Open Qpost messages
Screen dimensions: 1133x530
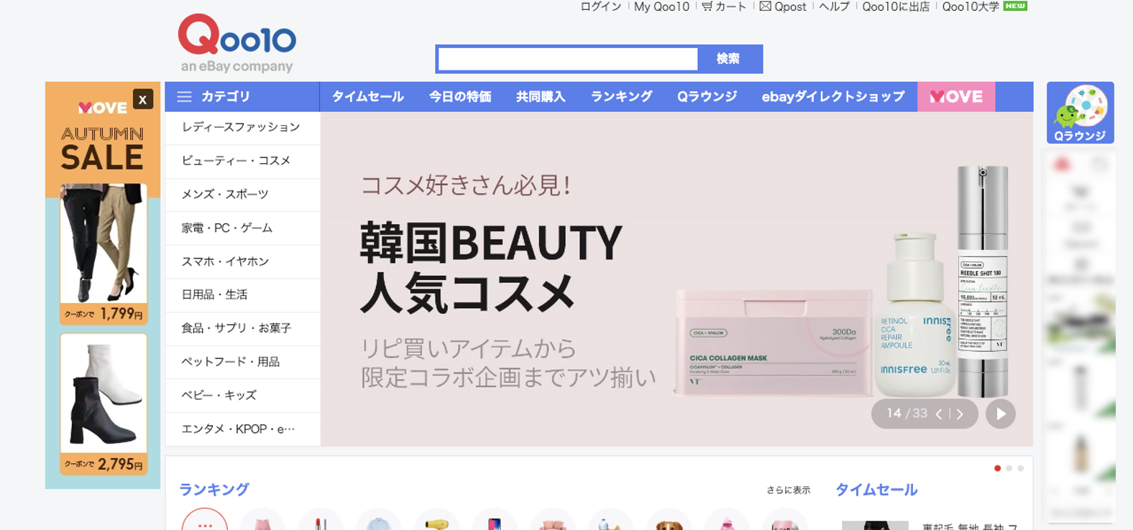pyautogui.click(x=783, y=6)
